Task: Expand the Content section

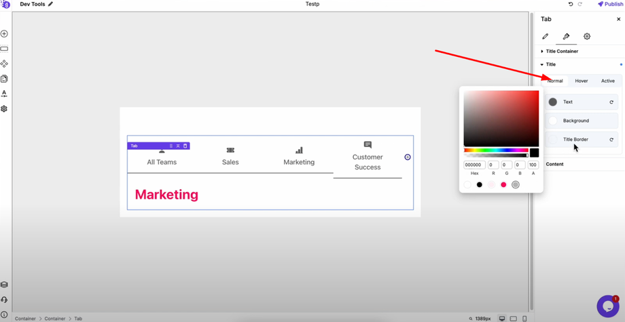Action: (554, 164)
